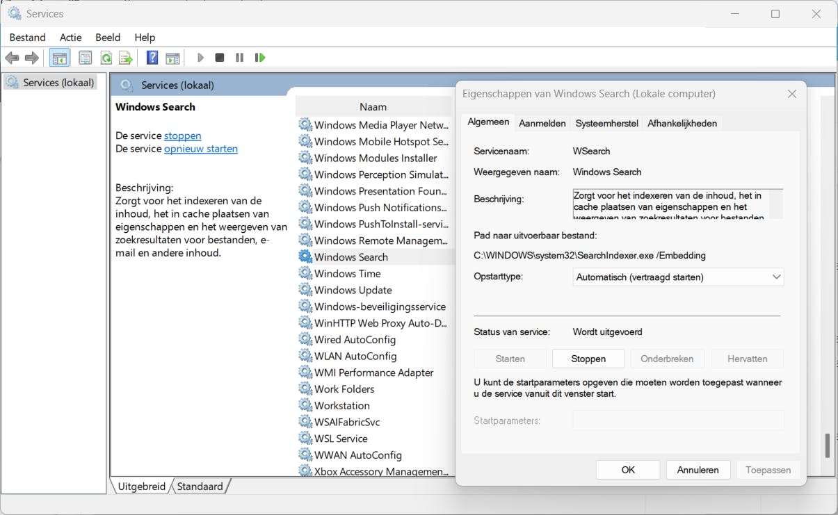Screen dimensions: 838x515
Task: Click the green Refresh toolbar icon
Action: pyautogui.click(x=106, y=58)
